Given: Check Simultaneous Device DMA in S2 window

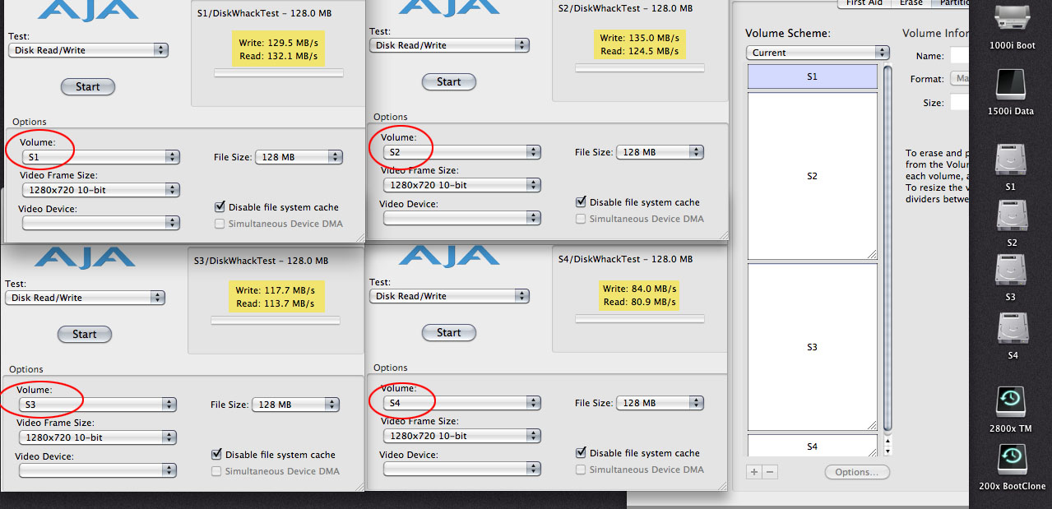Looking at the screenshot, I should 582,219.
